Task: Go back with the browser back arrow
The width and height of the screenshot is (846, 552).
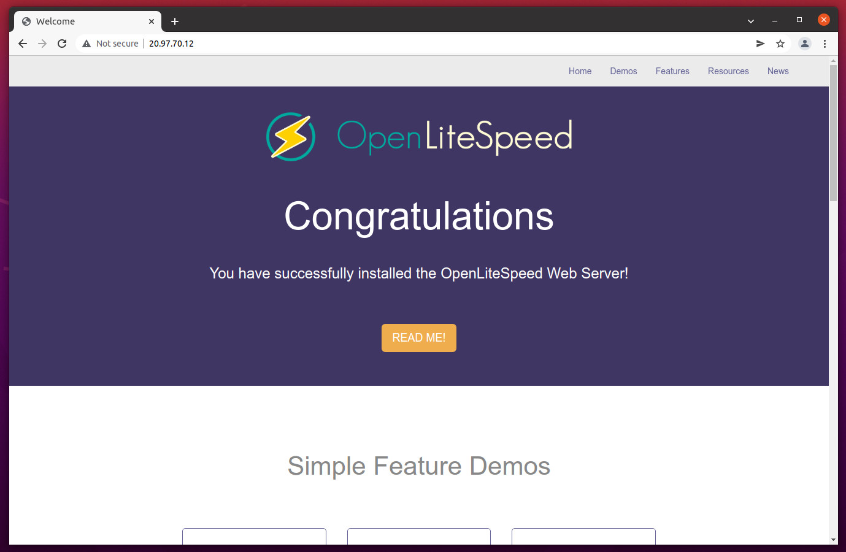Action: click(x=23, y=44)
